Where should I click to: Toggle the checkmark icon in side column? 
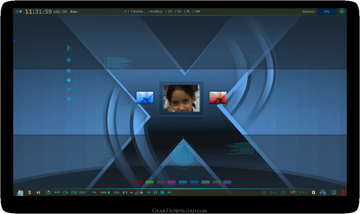pyautogui.click(x=69, y=89)
